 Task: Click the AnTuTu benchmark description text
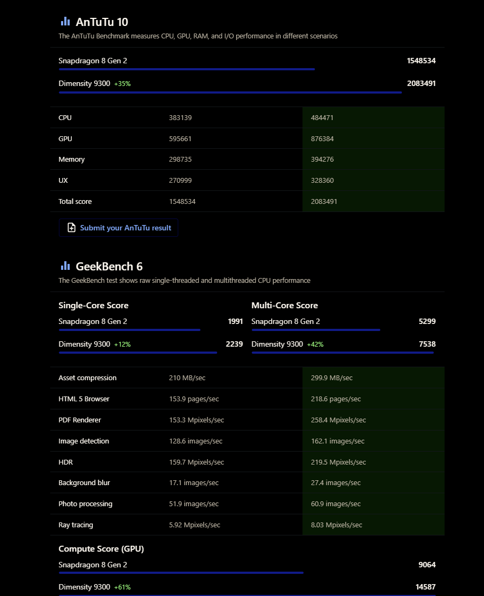pyautogui.click(x=198, y=36)
